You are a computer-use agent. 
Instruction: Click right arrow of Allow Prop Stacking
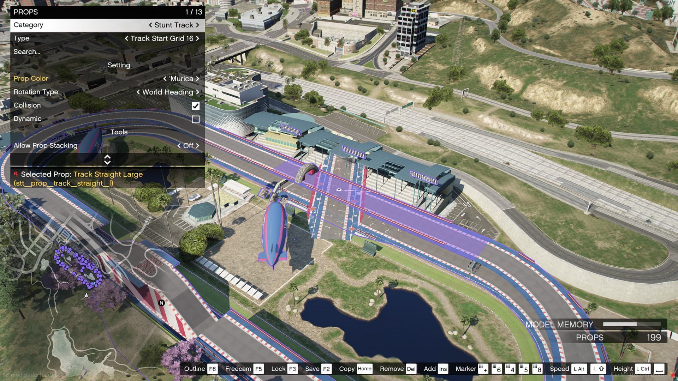[197, 146]
